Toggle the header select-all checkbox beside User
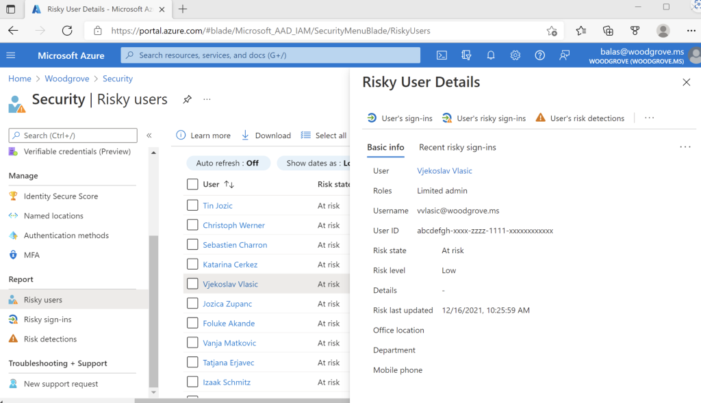Screen dimensions: 701x403 (192, 184)
